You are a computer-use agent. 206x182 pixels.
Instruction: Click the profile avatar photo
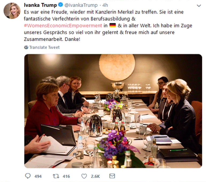coord(12,11)
